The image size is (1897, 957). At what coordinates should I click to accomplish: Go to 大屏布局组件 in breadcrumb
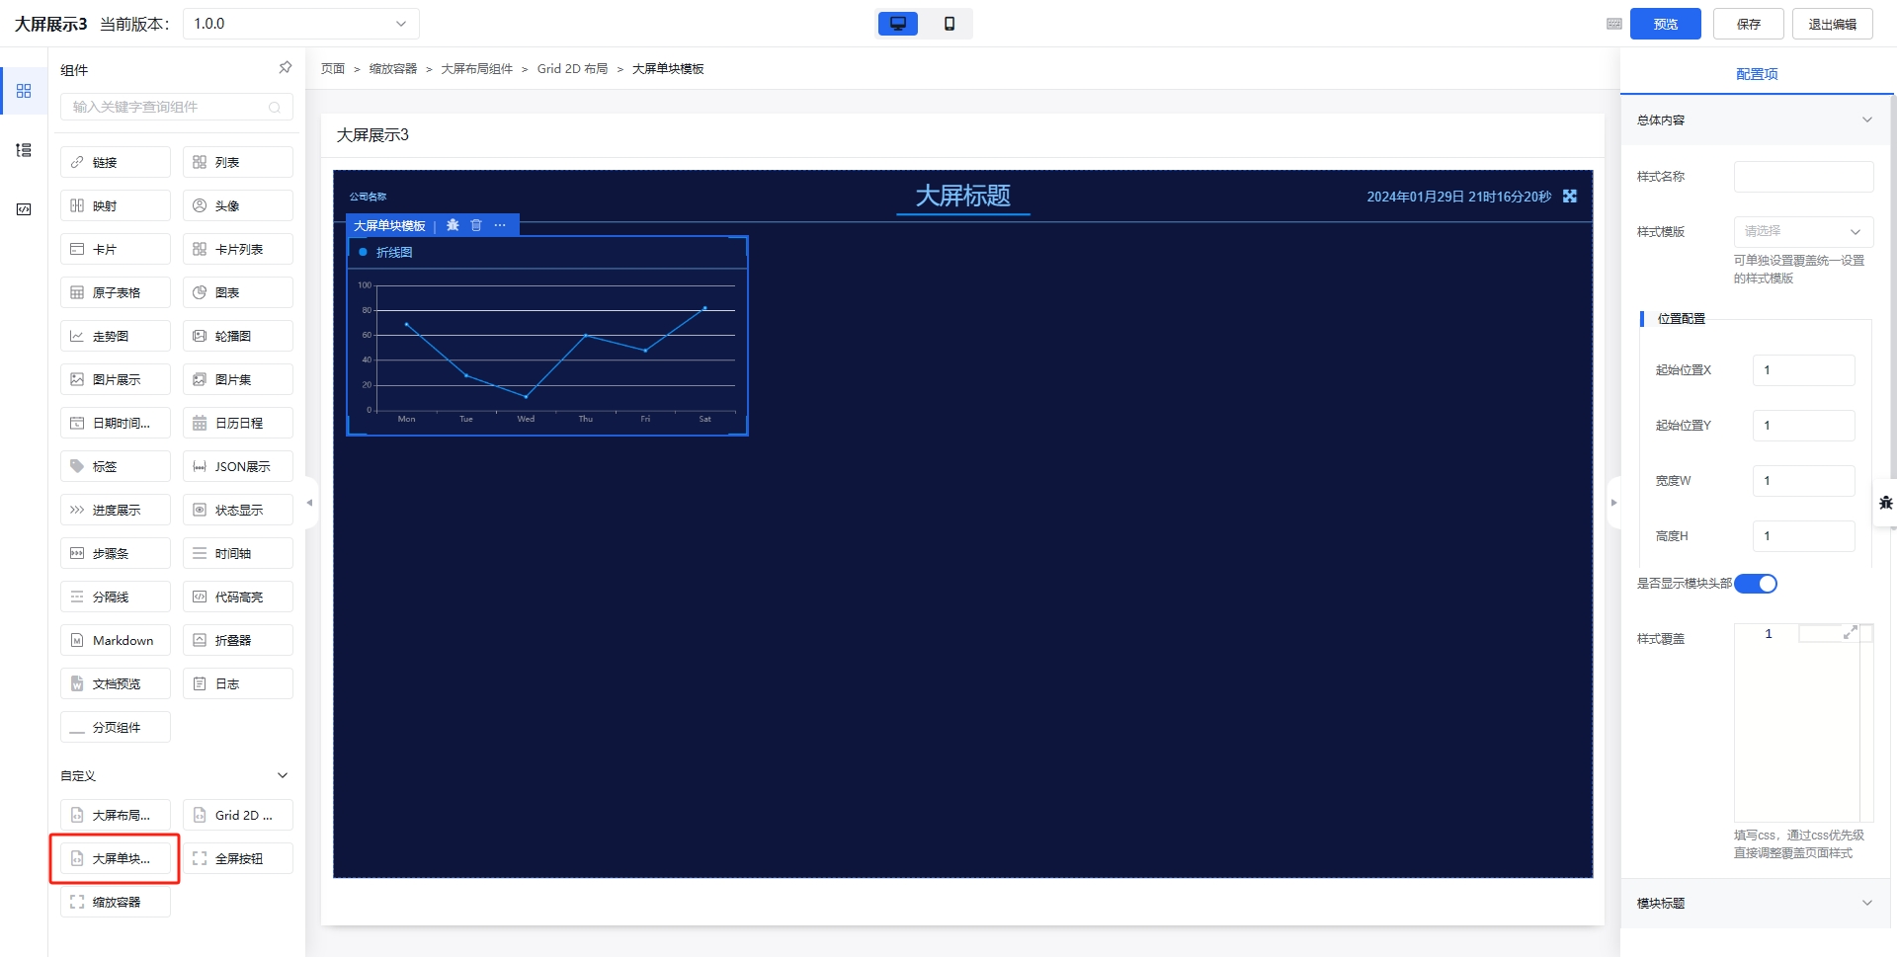click(x=477, y=69)
